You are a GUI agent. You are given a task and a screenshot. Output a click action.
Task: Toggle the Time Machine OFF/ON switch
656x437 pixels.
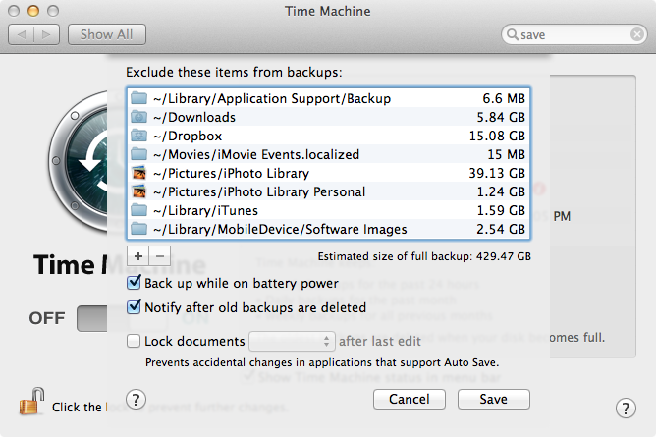coord(91,318)
